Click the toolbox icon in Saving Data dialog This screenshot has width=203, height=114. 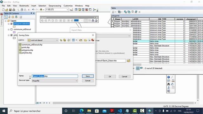[93, 40]
